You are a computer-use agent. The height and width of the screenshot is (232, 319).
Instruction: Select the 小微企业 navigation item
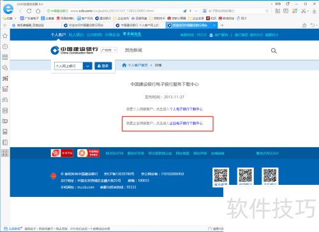[112, 34]
